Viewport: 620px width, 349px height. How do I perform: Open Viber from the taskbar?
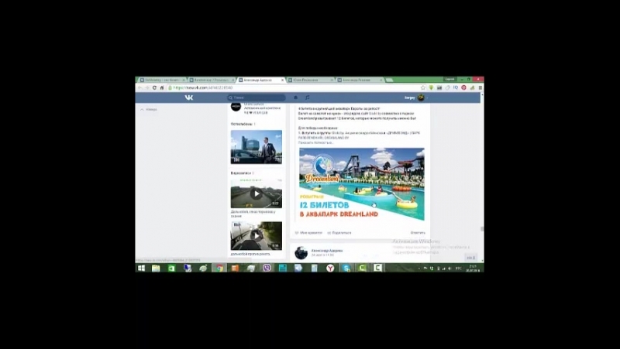coord(267,268)
